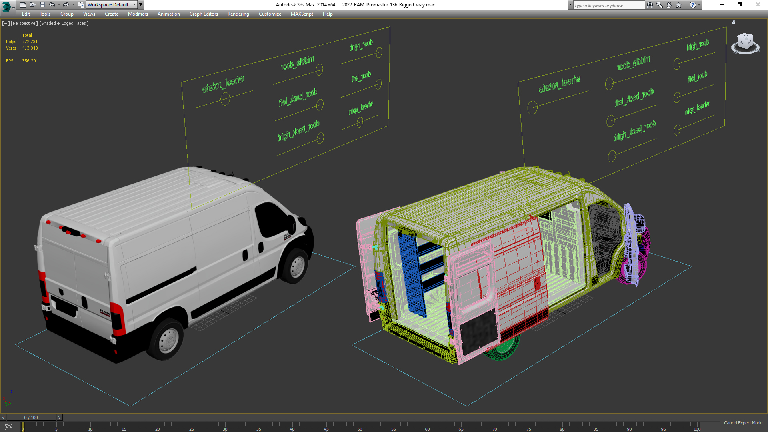
Task: Click the [Perspective] viewport label
Action: click(24, 23)
